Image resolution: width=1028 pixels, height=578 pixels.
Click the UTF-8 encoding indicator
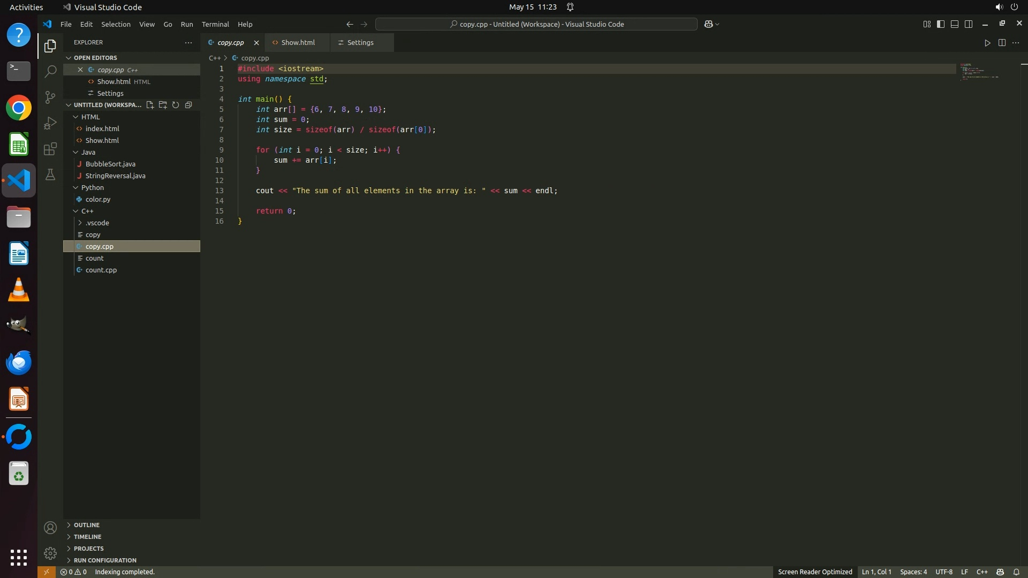click(x=943, y=572)
